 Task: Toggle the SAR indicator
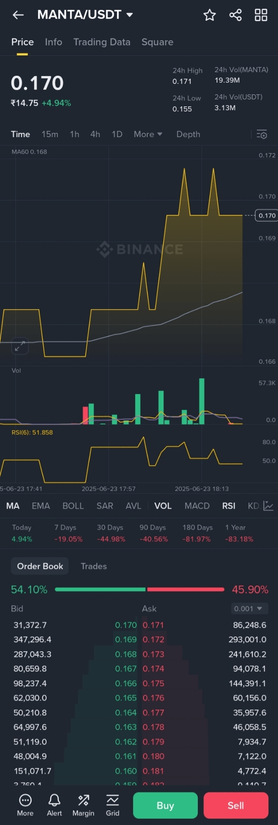pyautogui.click(x=105, y=506)
